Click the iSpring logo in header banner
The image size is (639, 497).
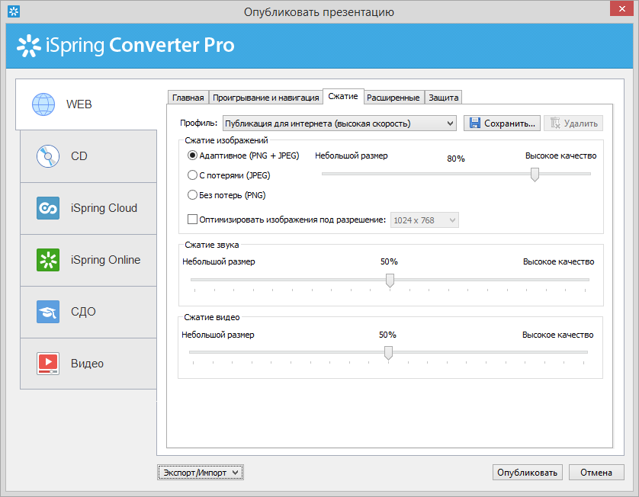[28, 46]
